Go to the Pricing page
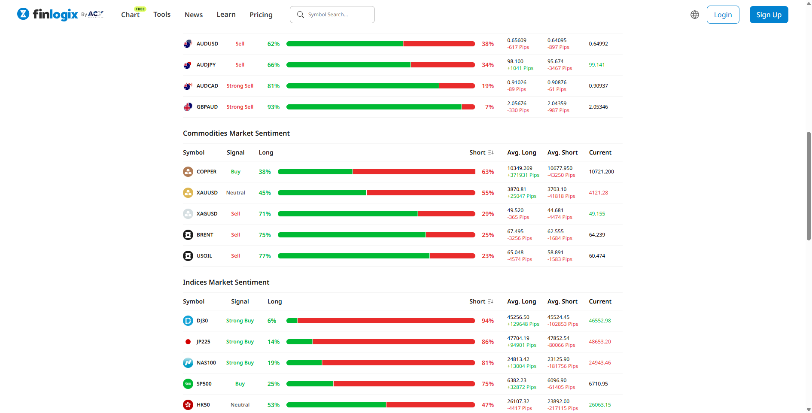Screen dimensions: 812x413 261,15
